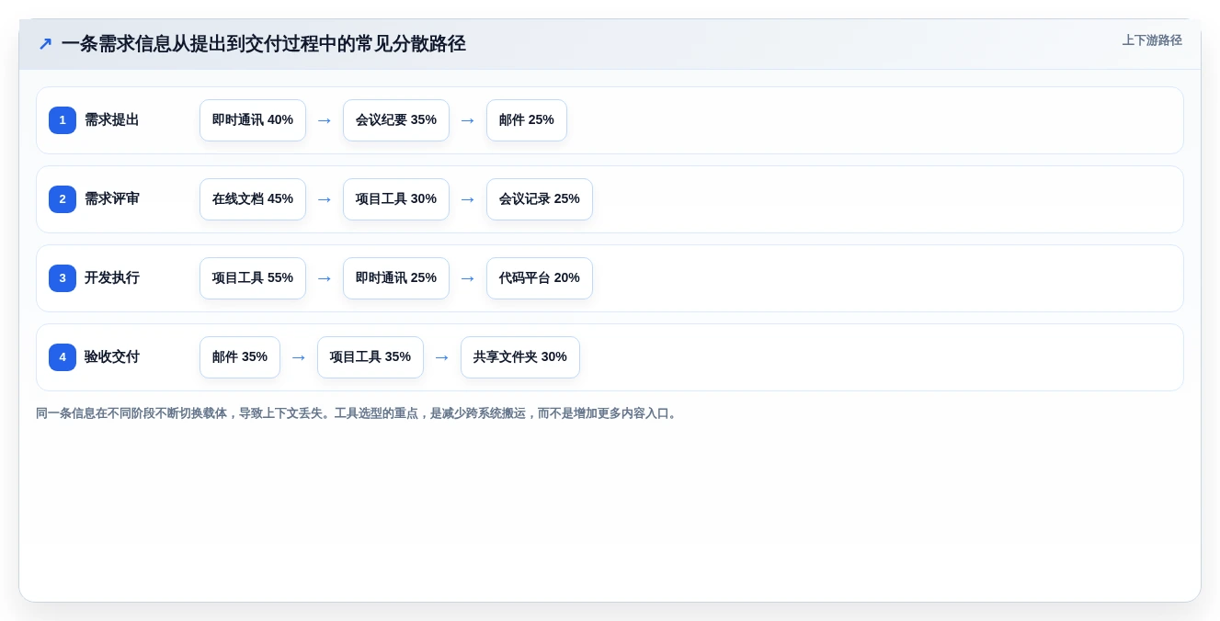Click the 共享文件夹 30% chip
Screen dimensions: 1220x621
tap(520, 357)
